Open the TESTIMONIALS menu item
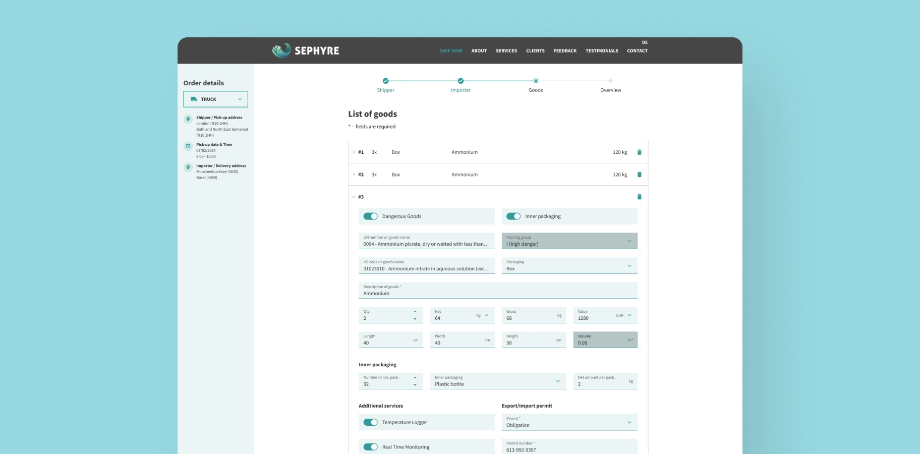Image resolution: width=920 pixels, height=454 pixels. click(602, 51)
